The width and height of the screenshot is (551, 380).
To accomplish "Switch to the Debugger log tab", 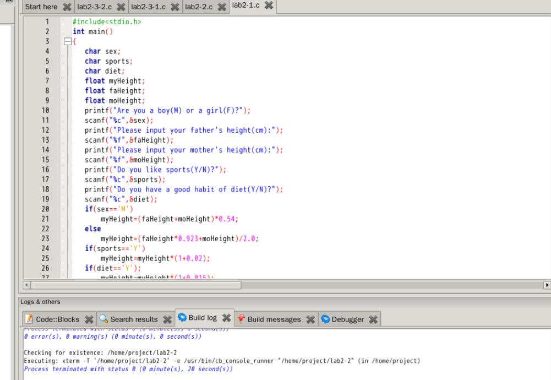I will (347, 319).
